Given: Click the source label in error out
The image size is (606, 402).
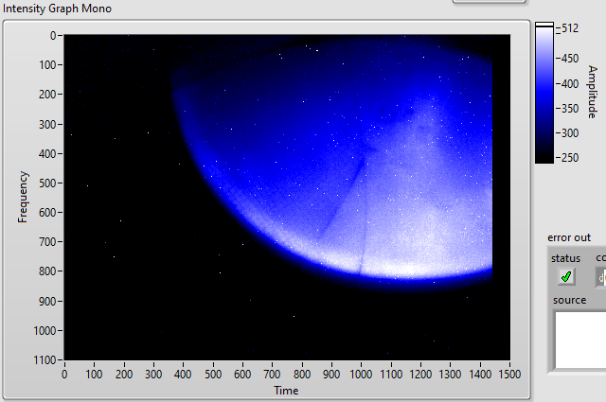Looking at the screenshot, I should (x=570, y=300).
